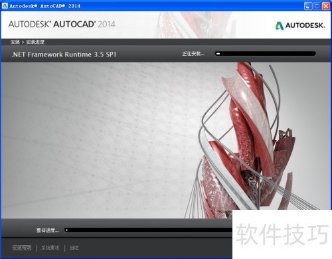Click the '安装 > 安装进度' breadcrumb
Image resolution: width=332 pixels, height=259 pixels.
[27, 42]
